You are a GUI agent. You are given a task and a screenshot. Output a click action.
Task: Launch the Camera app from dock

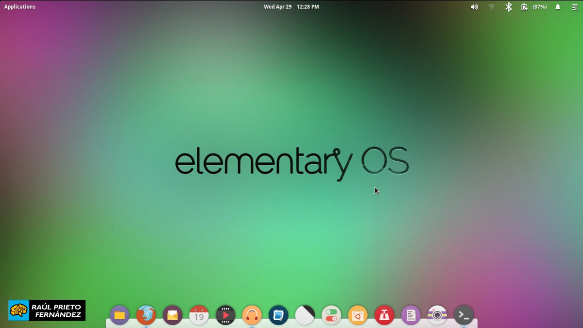point(437,315)
